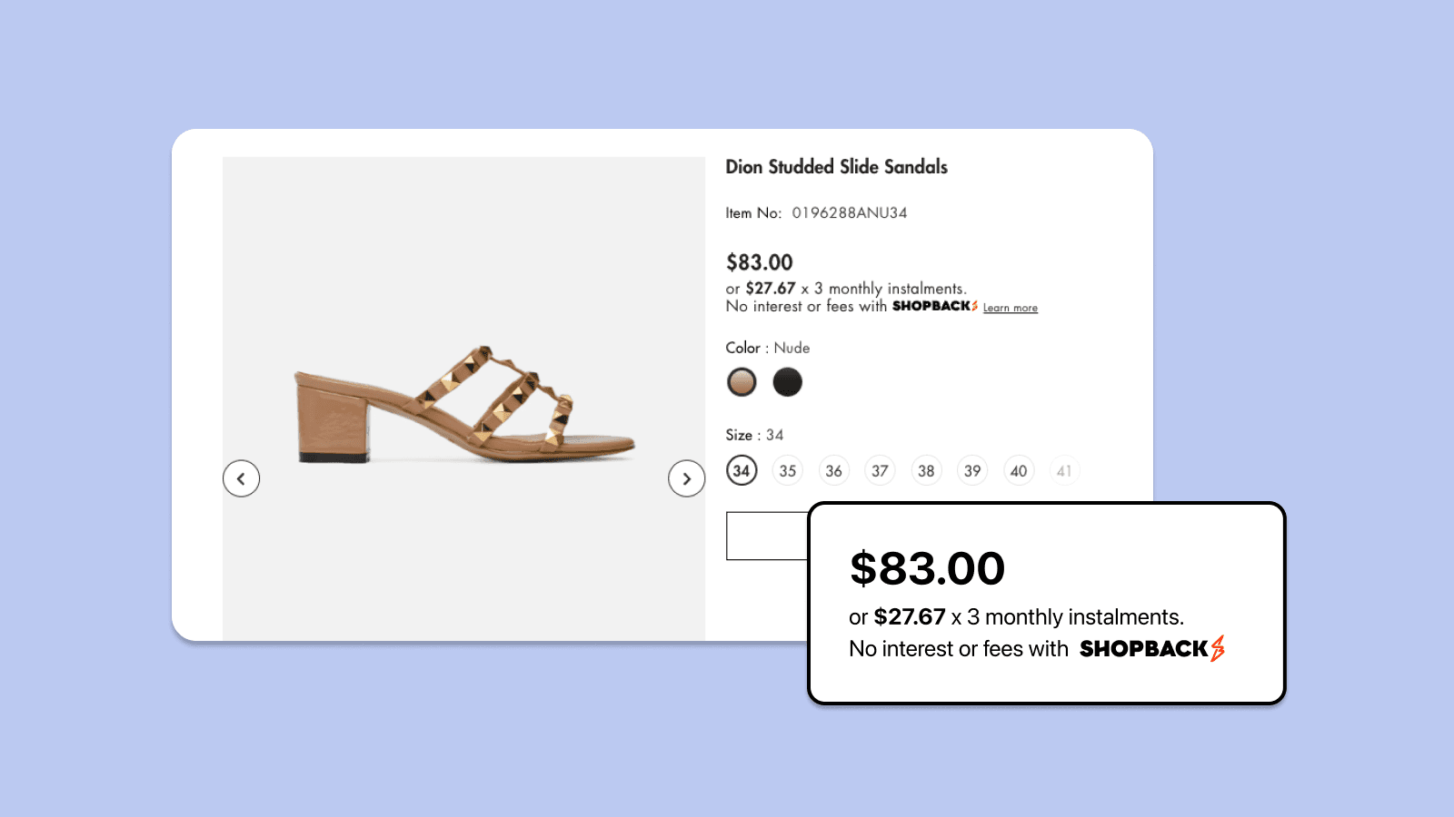The height and width of the screenshot is (817, 1454).
Task: Select size 37 for the sandals
Action: [880, 470]
